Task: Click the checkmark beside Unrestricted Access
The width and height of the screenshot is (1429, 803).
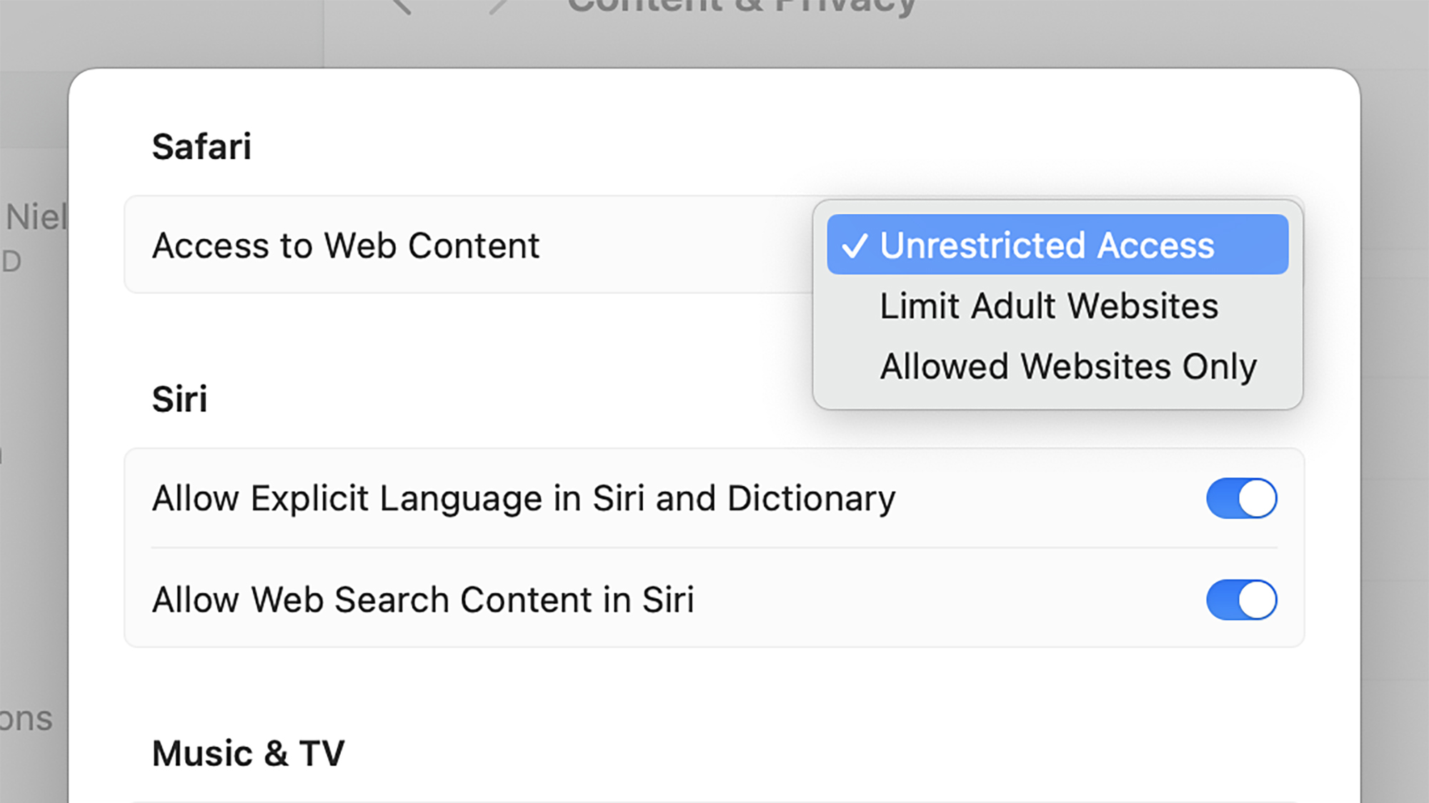Action: 854,246
